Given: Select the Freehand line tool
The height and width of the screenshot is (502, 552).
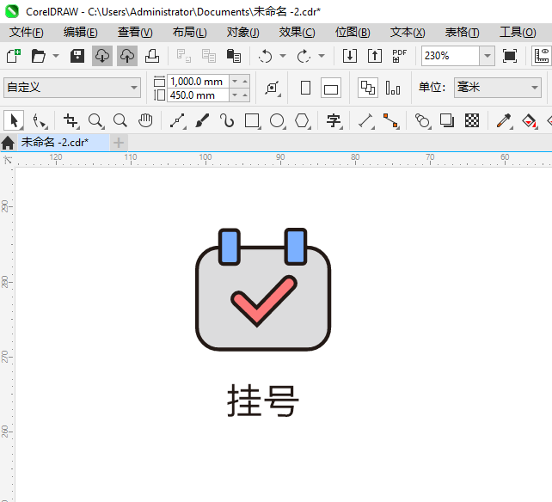Looking at the screenshot, I should coord(177,120).
